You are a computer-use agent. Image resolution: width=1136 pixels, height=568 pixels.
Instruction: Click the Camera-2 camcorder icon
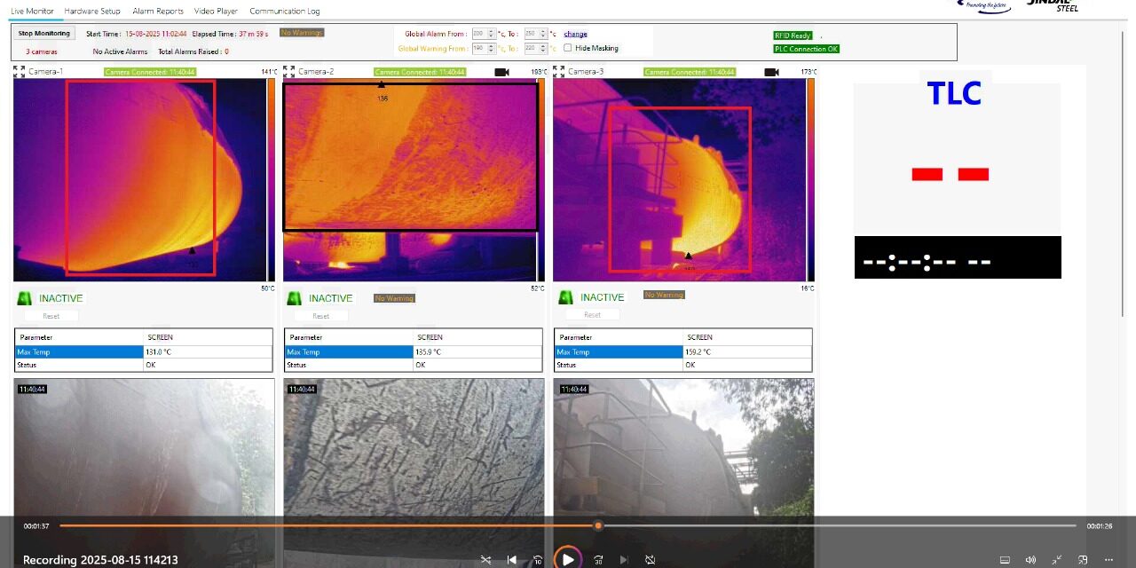click(501, 73)
